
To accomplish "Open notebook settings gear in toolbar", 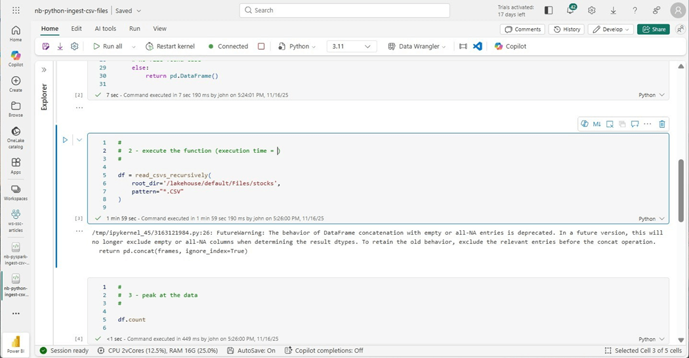I will 75,47.
